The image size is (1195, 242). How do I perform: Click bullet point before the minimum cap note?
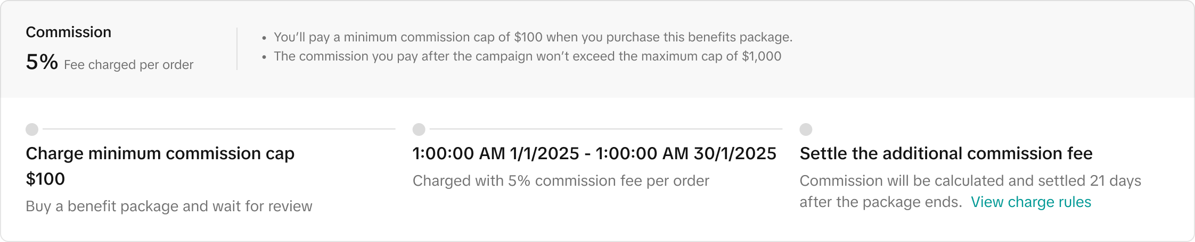coord(264,38)
